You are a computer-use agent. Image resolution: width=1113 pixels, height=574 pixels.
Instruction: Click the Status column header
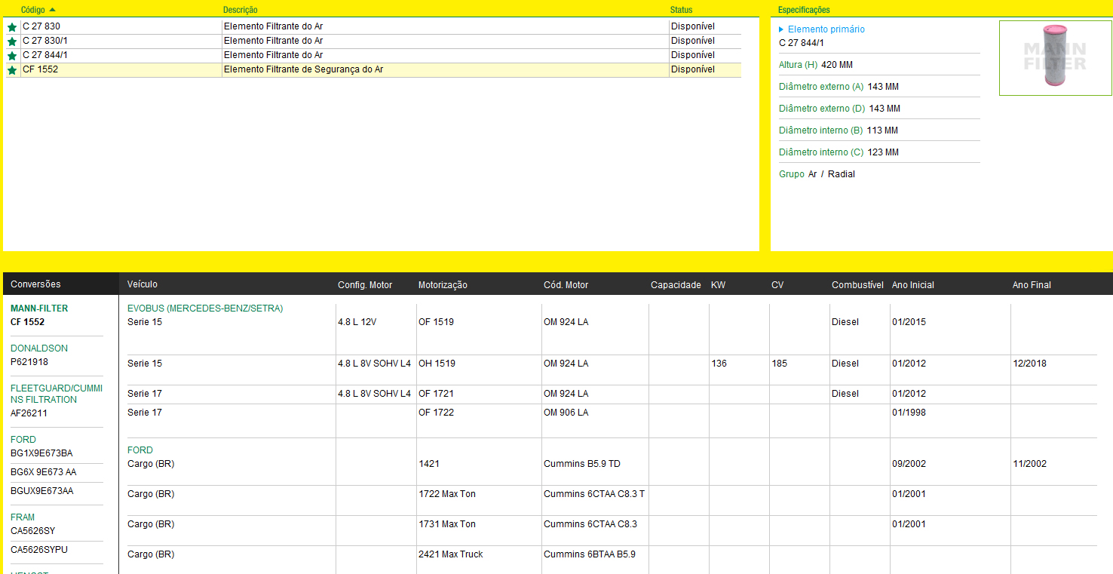[x=681, y=10]
